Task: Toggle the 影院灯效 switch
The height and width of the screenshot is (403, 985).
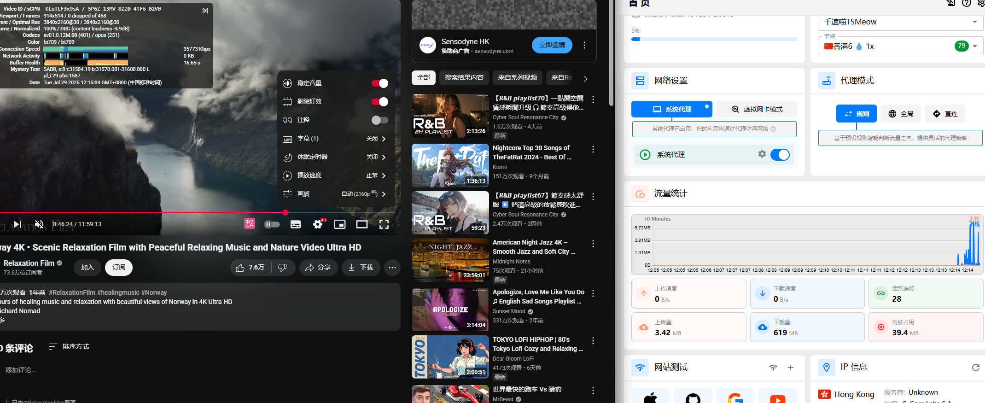Action: (380, 102)
